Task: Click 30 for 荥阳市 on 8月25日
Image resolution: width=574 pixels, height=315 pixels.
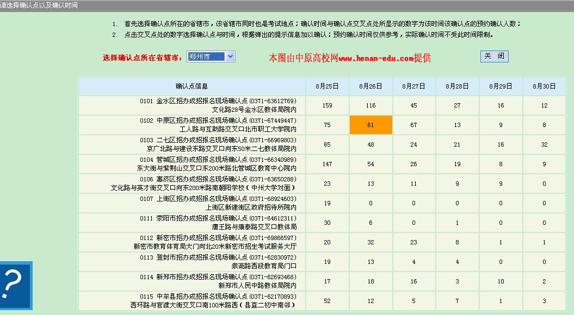Action: 327,223
